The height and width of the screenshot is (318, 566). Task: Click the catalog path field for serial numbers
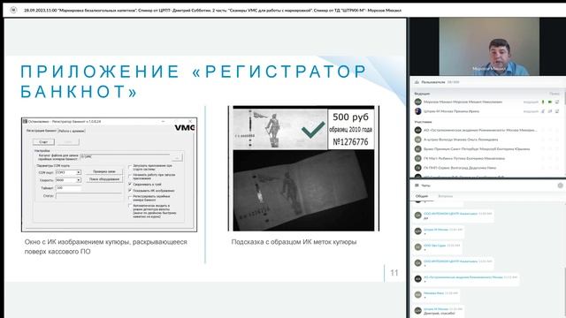click(125, 157)
